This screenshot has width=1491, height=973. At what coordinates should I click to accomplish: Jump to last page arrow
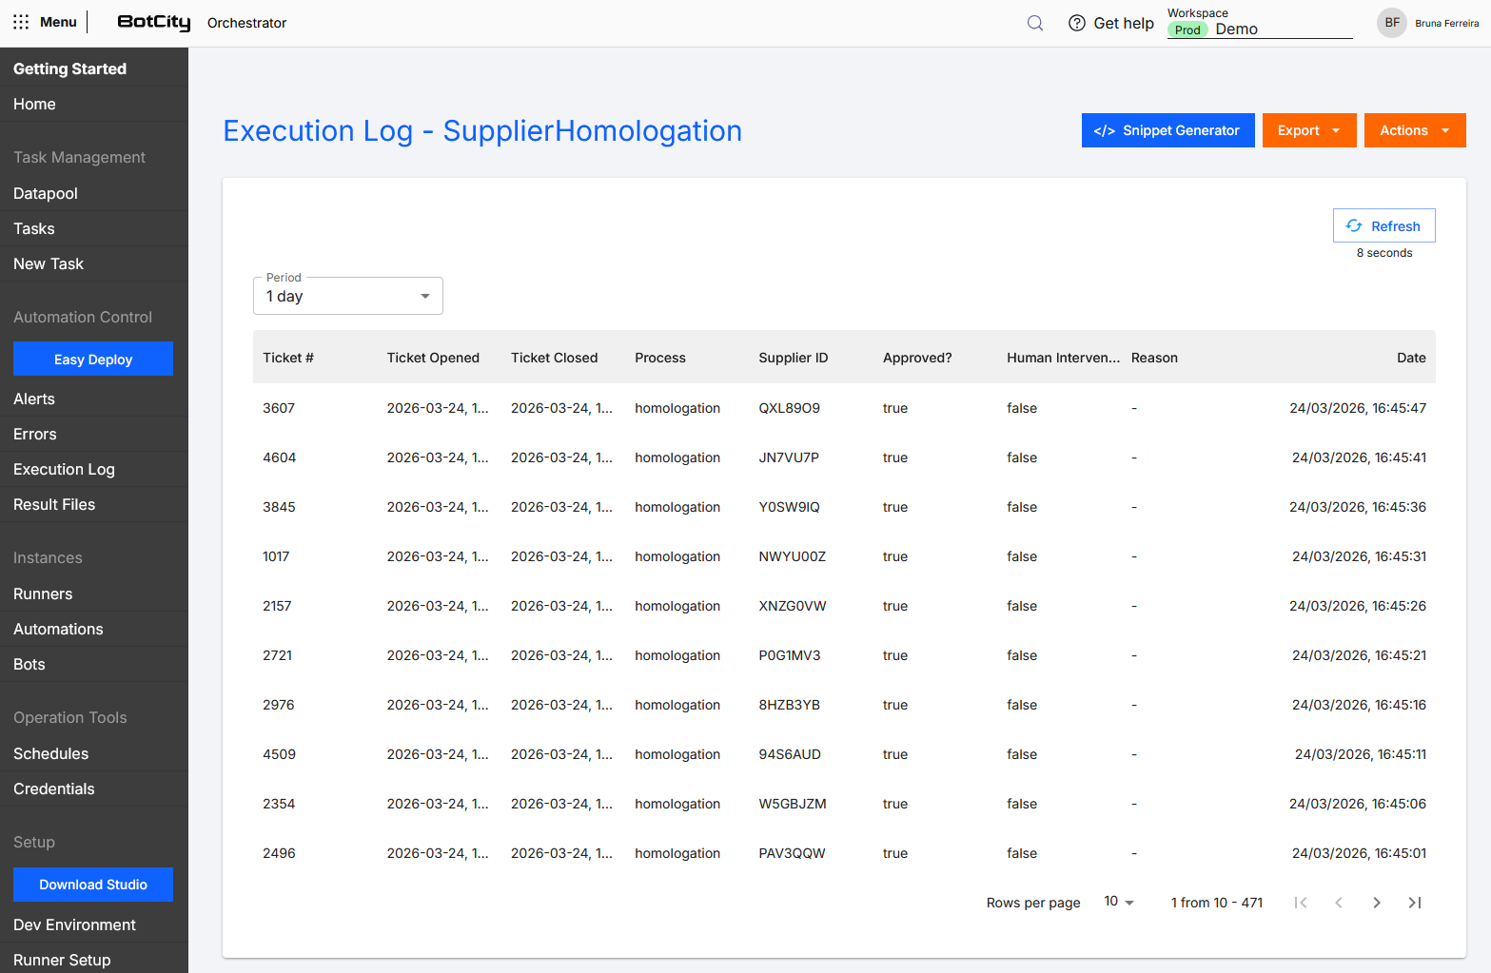pos(1415,903)
